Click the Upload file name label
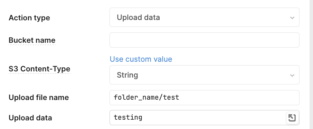Viewport: 313px width, 129px height. pos(39,98)
